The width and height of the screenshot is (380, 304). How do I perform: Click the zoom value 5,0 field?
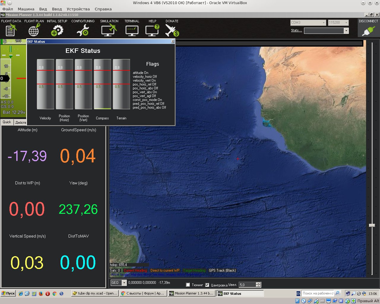pyautogui.click(x=247, y=285)
